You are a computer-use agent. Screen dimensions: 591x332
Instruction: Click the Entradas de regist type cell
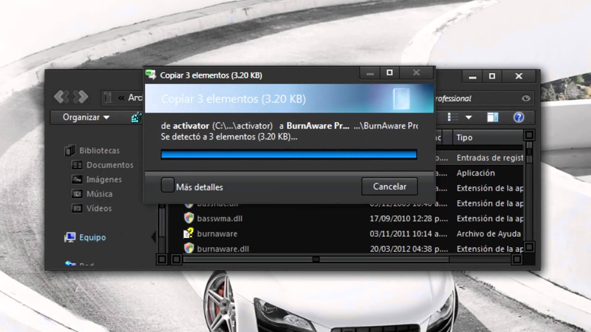tap(489, 158)
